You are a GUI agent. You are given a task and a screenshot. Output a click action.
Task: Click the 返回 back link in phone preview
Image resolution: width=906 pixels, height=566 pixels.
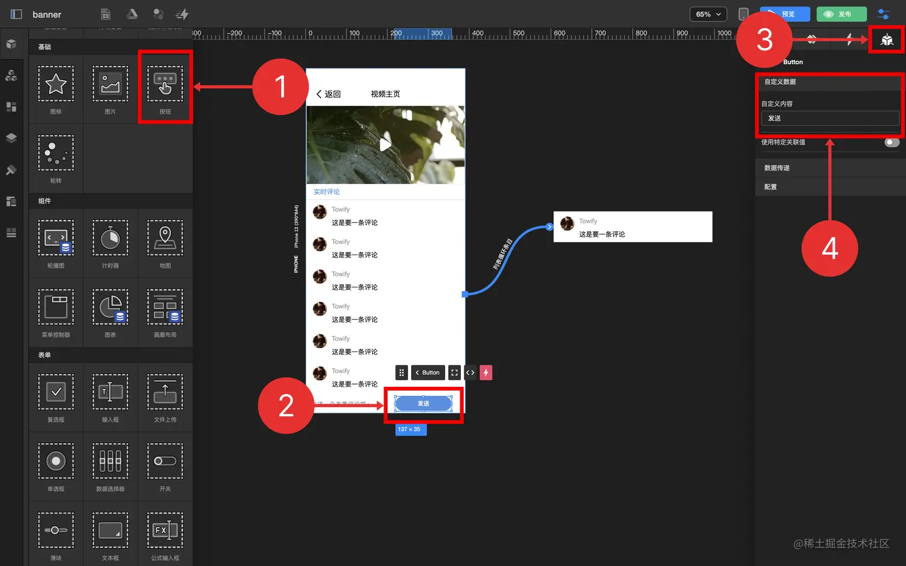(328, 94)
